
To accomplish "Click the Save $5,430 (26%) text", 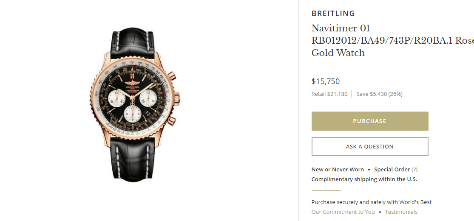I will pos(379,94).
